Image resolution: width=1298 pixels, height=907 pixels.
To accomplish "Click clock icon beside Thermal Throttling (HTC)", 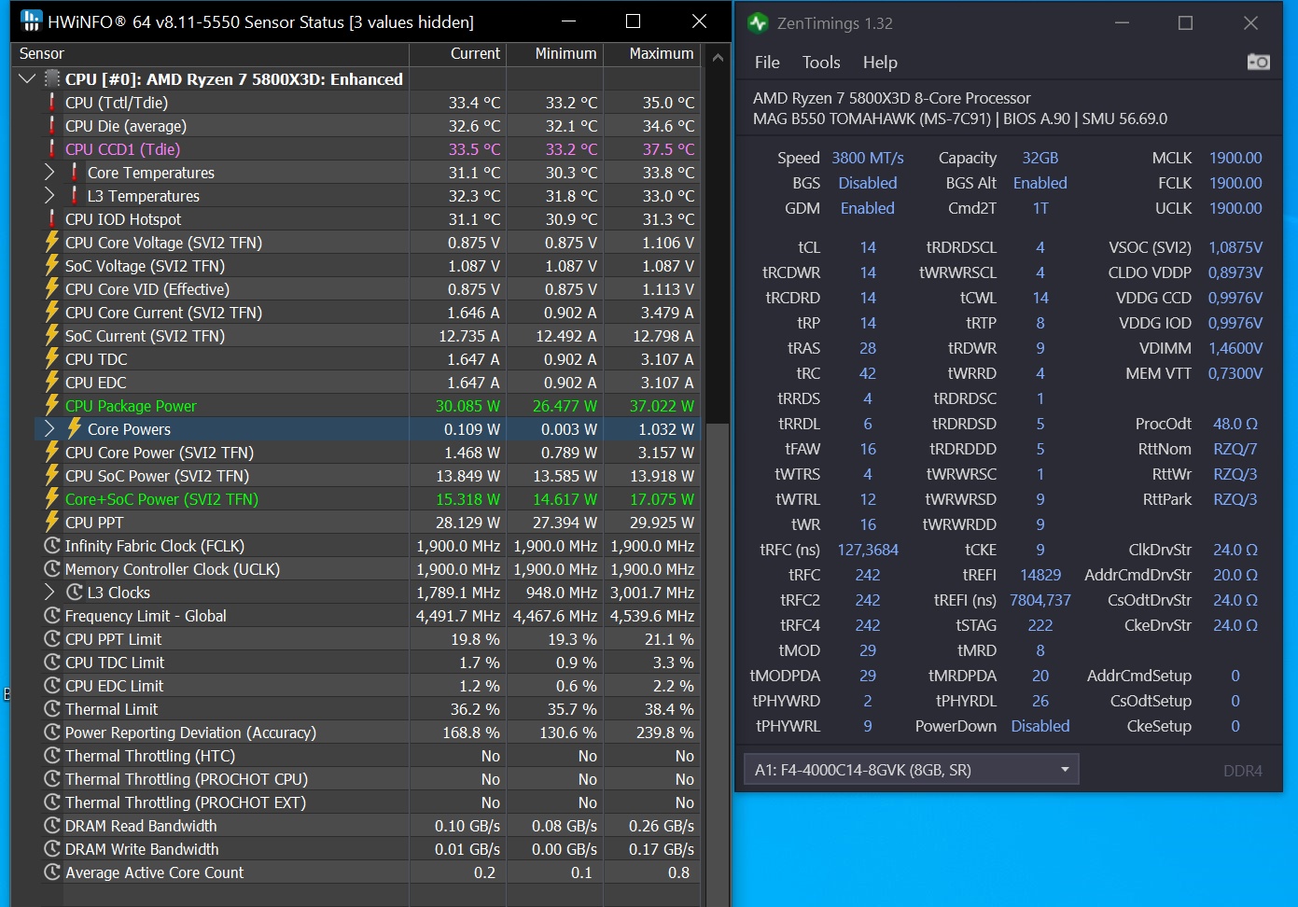I will tap(52, 756).
